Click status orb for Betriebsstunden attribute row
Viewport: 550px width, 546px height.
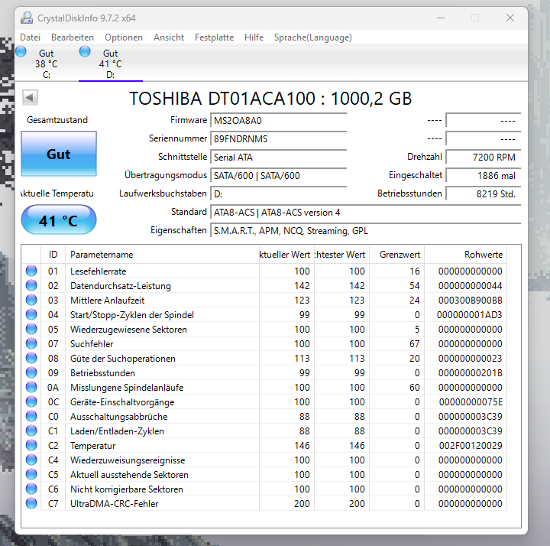[31, 372]
